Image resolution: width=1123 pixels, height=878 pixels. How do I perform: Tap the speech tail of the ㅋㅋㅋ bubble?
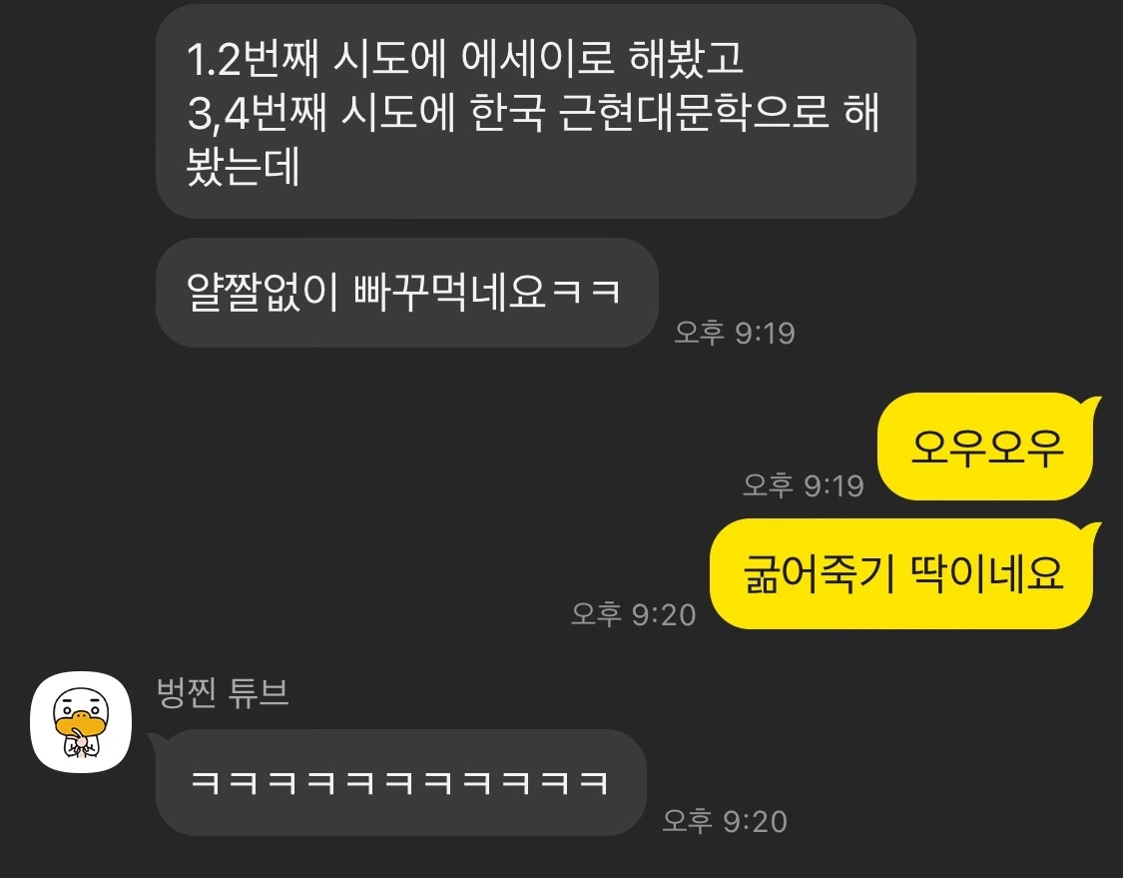pyautogui.click(x=156, y=741)
